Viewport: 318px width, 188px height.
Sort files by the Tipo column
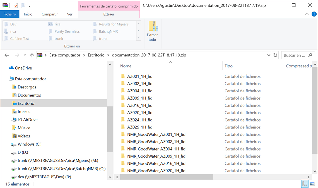click(x=228, y=66)
